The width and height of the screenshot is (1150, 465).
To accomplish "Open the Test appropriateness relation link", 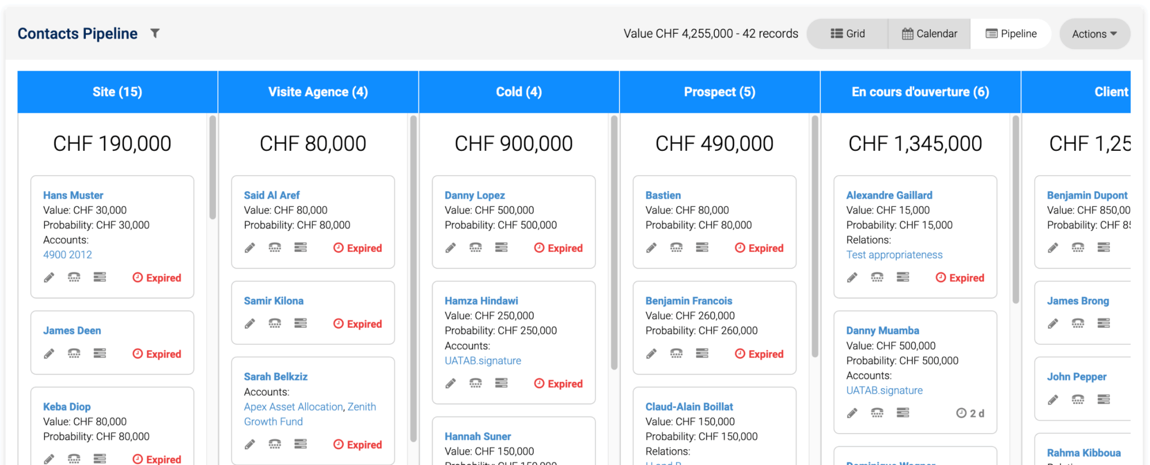I will (x=894, y=255).
